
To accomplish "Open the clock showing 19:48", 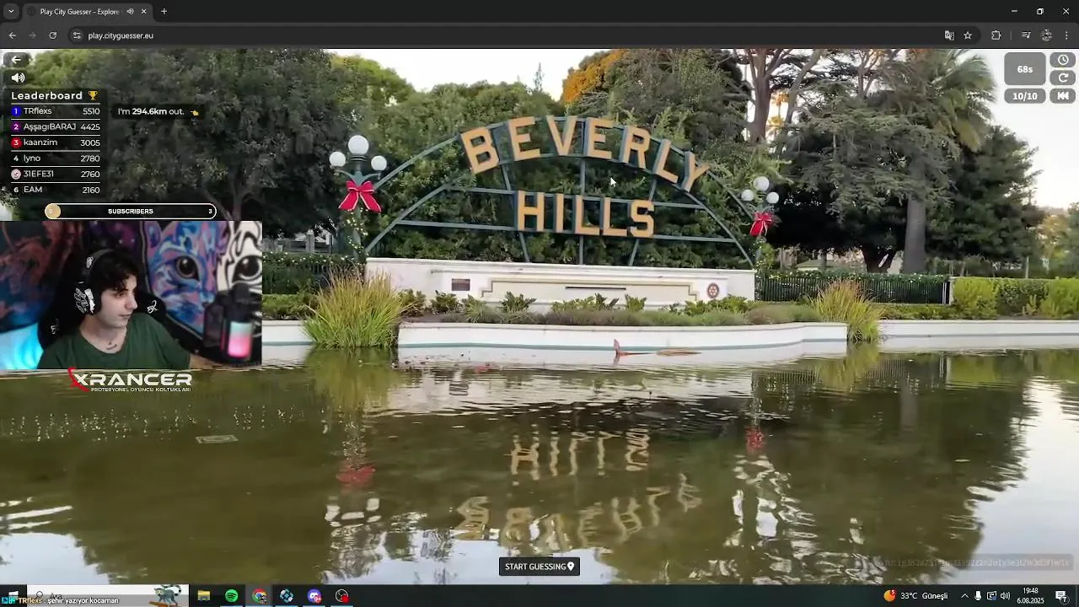I will point(1030,595).
